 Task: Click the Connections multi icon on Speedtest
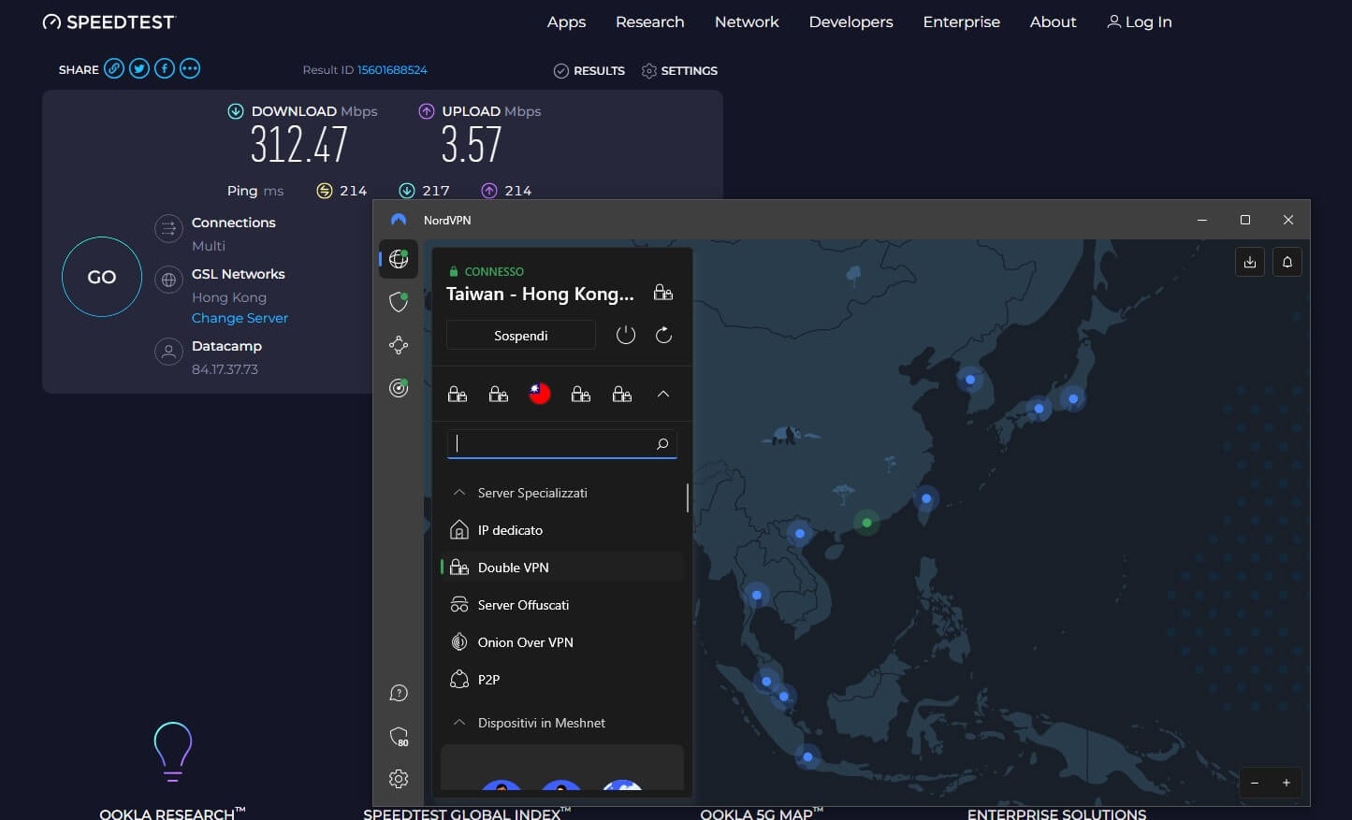[168, 228]
